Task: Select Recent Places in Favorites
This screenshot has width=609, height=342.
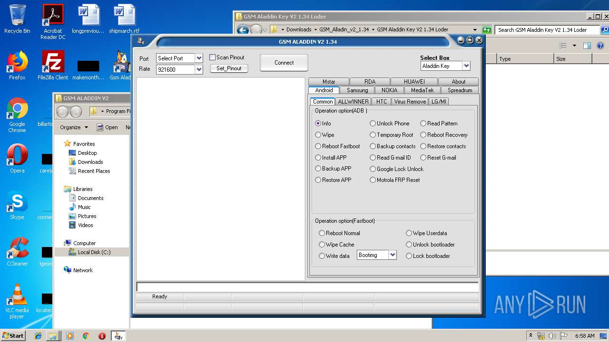Action: click(94, 171)
